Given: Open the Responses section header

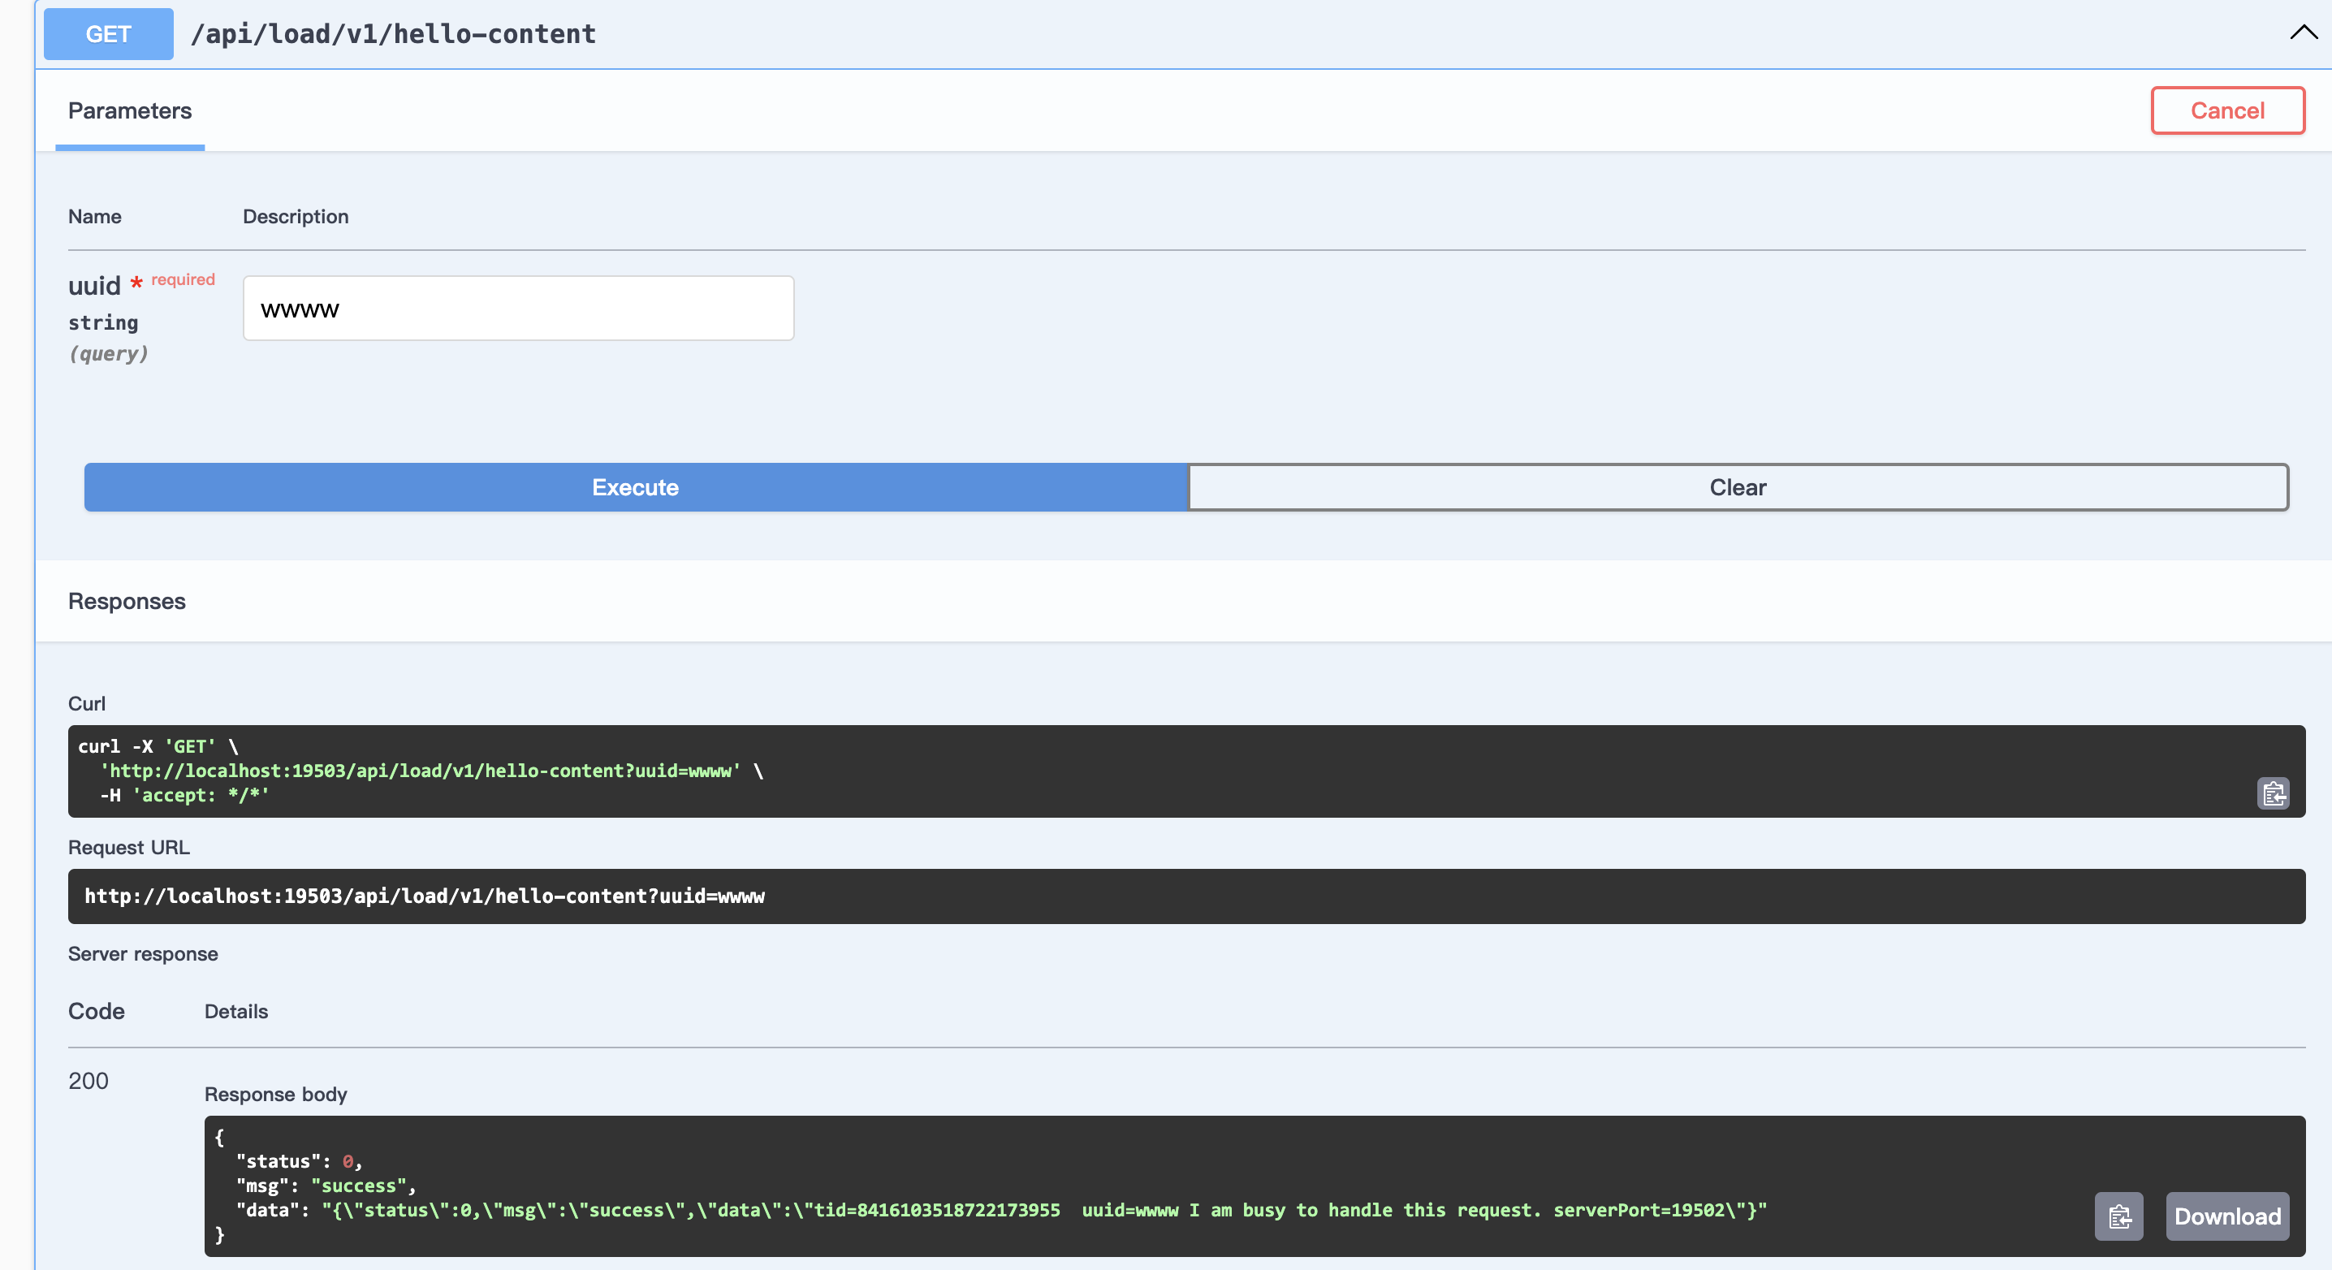Looking at the screenshot, I should [x=126, y=601].
